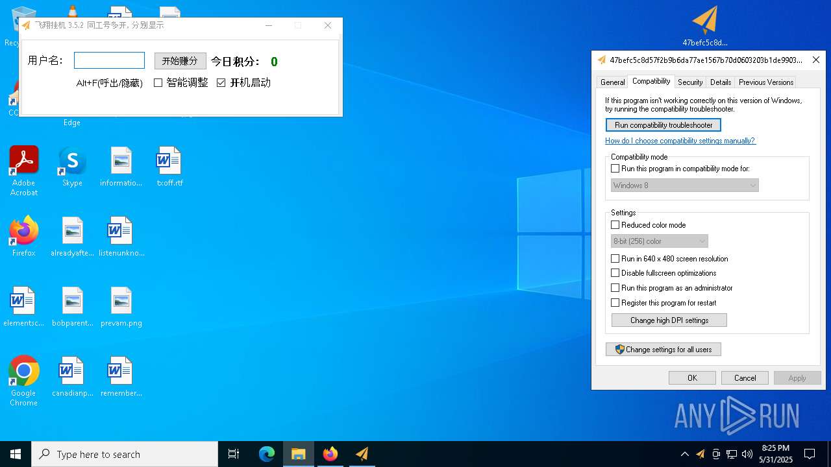Image resolution: width=831 pixels, height=467 pixels.
Task: Select the canadianp... Word document icon
Action: click(x=72, y=376)
